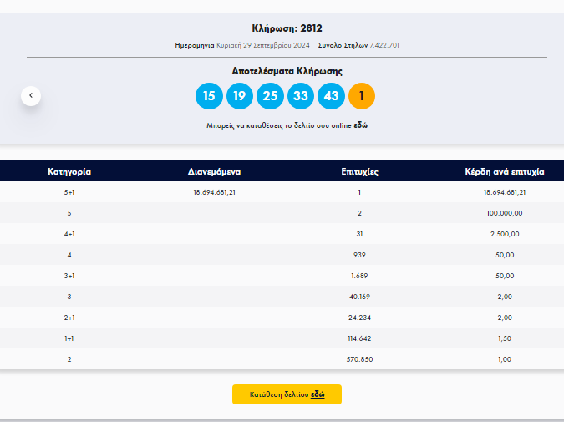The width and height of the screenshot is (564, 422).
Task: Click the 570.850 successes cell
Action: pyautogui.click(x=359, y=359)
